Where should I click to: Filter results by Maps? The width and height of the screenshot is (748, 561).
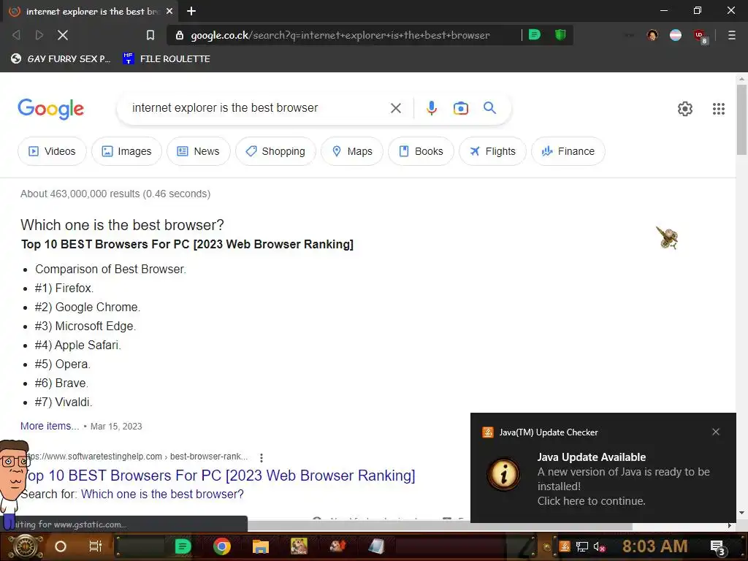(x=352, y=151)
